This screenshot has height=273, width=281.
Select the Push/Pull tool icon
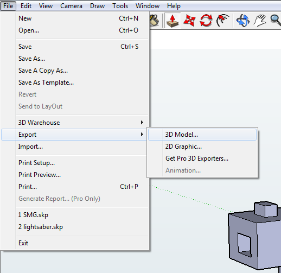point(173,21)
